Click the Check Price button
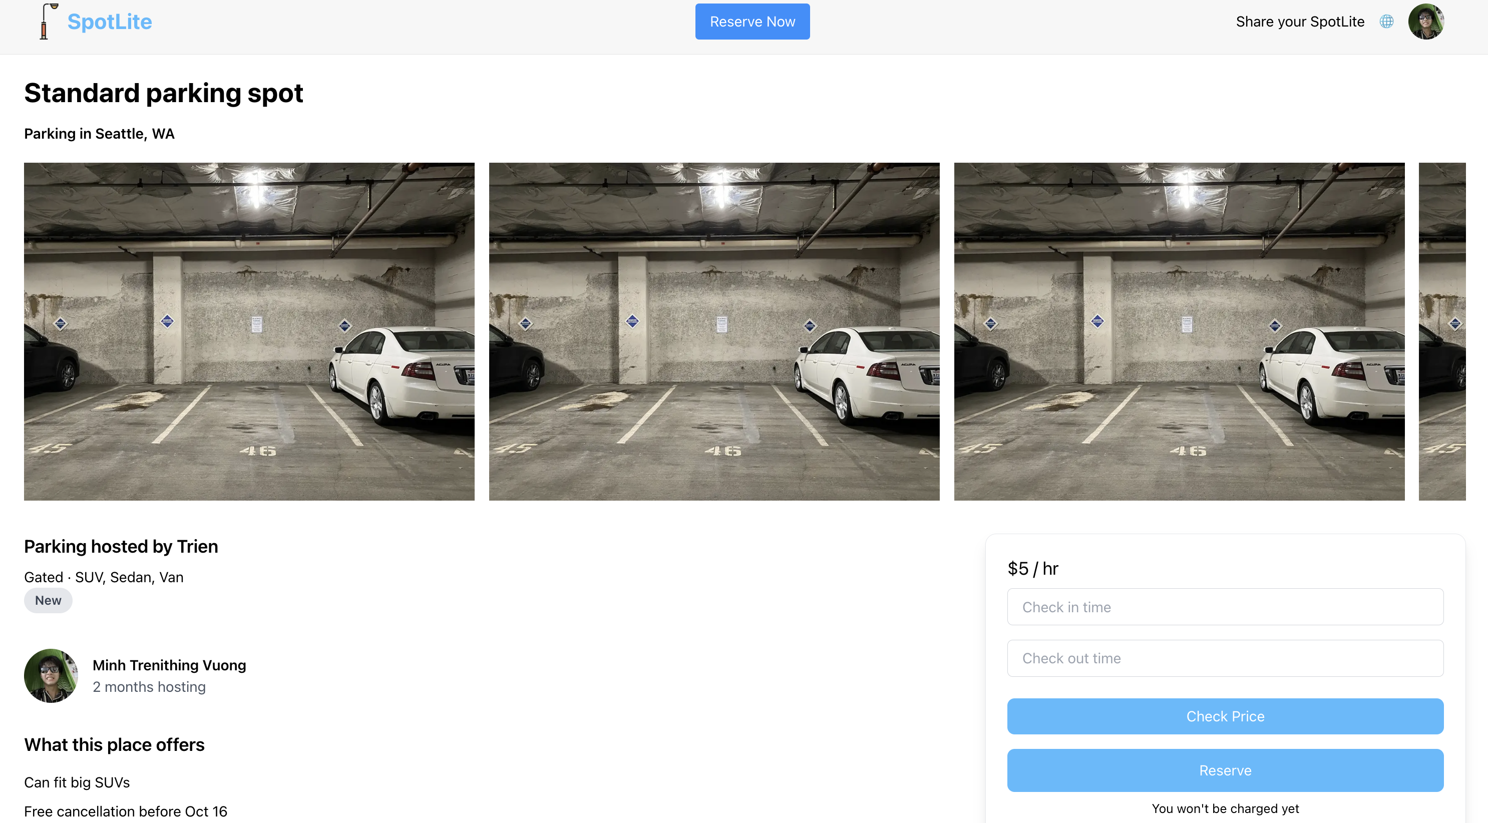1488x823 pixels. tap(1225, 716)
